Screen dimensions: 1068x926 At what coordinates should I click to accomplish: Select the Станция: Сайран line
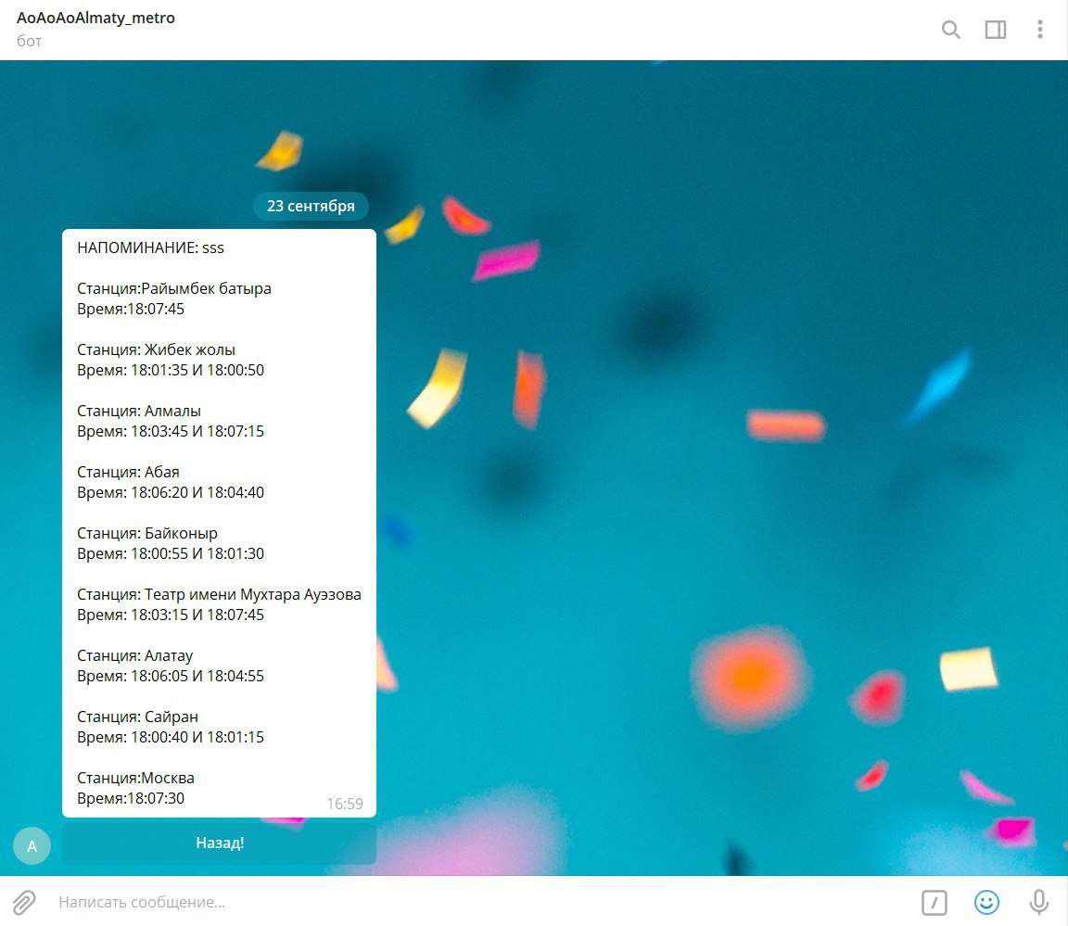tap(137, 717)
